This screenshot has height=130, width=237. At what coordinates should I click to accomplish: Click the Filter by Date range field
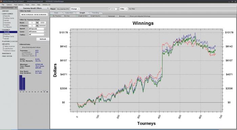[x=34, y=15]
